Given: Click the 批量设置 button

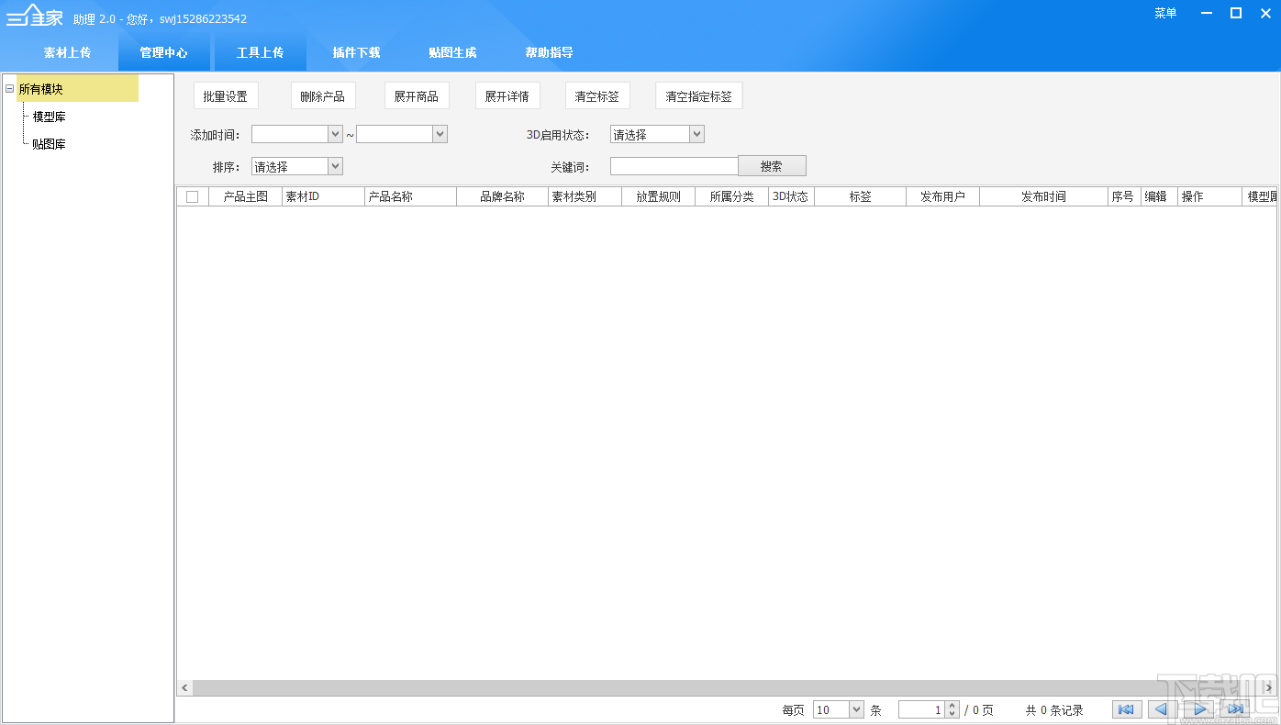Looking at the screenshot, I should [225, 95].
